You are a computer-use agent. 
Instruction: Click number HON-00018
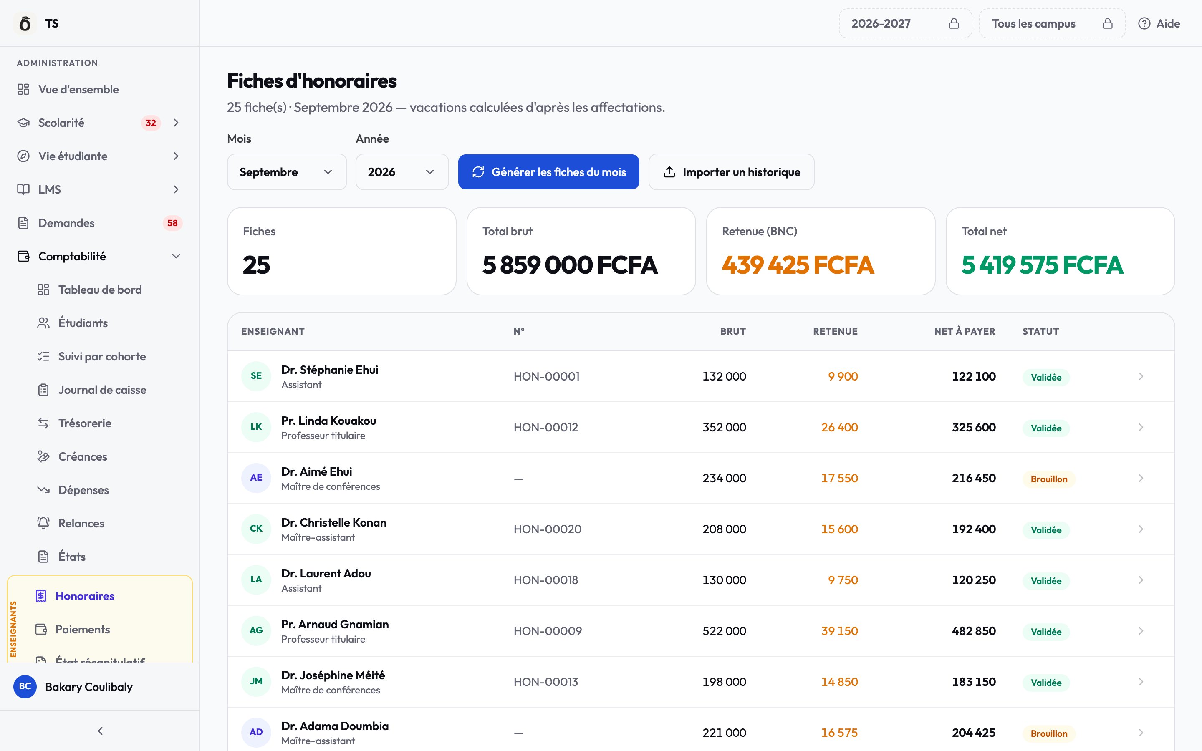click(545, 580)
